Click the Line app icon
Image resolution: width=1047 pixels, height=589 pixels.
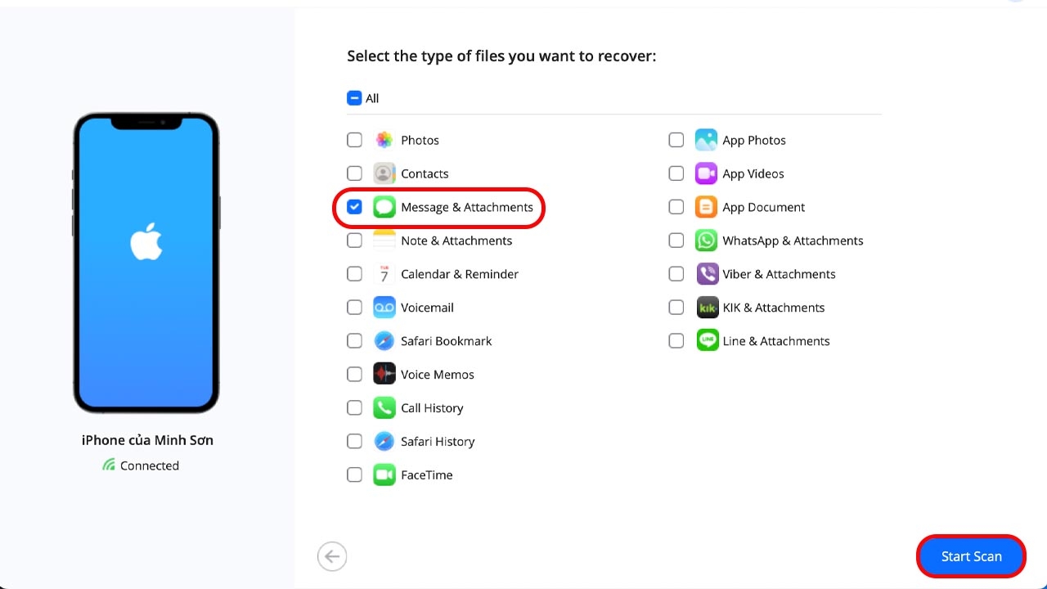point(705,340)
